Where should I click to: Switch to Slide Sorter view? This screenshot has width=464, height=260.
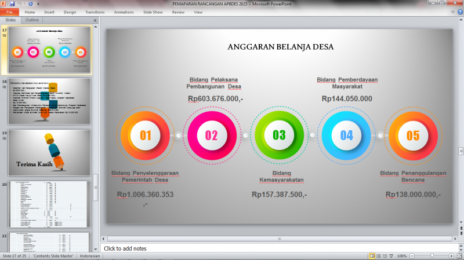tap(379, 255)
